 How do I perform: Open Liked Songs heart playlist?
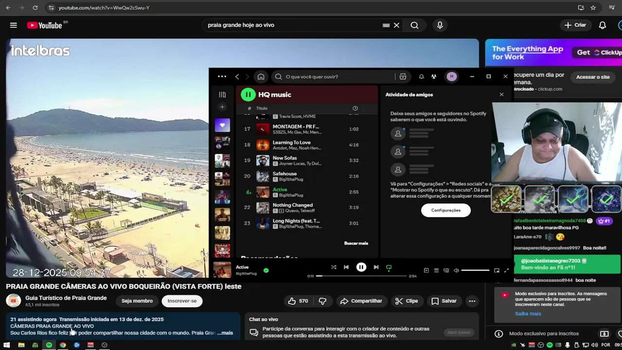coord(222,125)
